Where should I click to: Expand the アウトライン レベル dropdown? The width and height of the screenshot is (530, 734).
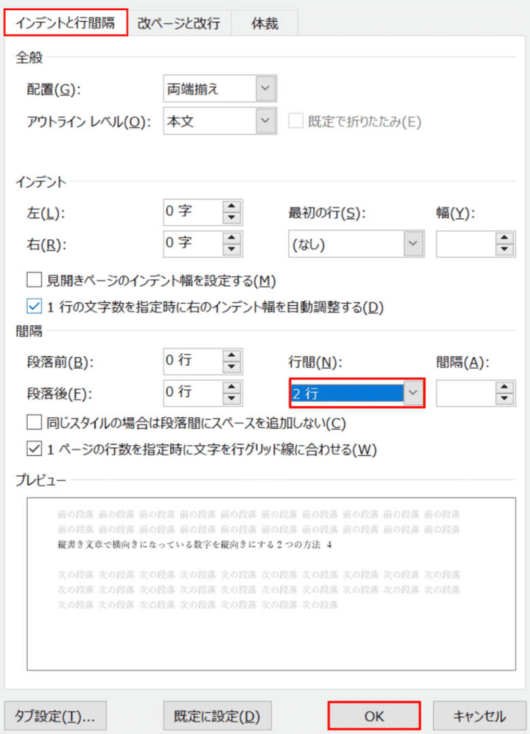pyautogui.click(x=219, y=121)
